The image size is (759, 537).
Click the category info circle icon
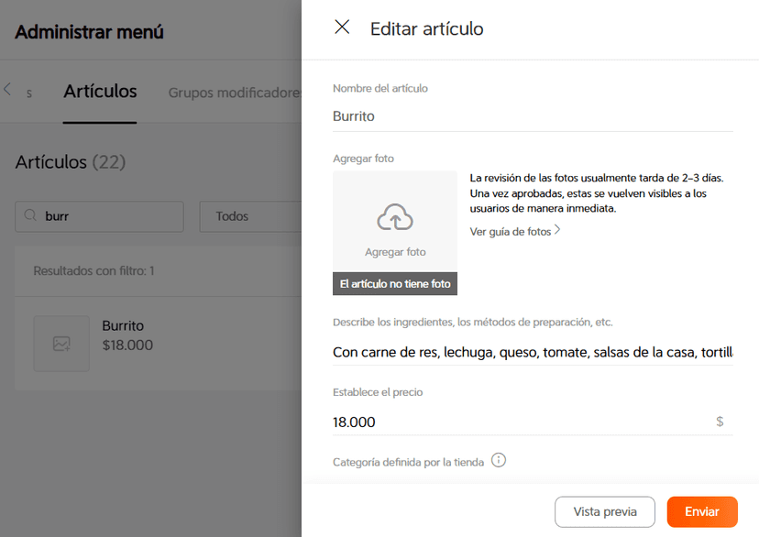click(x=499, y=460)
